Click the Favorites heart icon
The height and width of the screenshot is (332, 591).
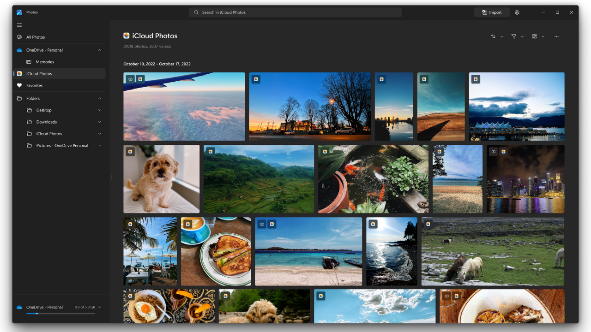click(x=19, y=85)
